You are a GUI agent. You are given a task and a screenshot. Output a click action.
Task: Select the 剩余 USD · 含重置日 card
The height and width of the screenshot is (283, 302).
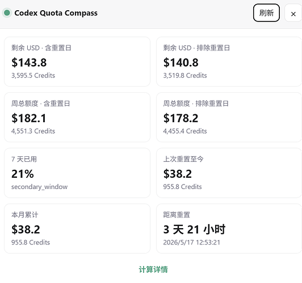(77, 62)
